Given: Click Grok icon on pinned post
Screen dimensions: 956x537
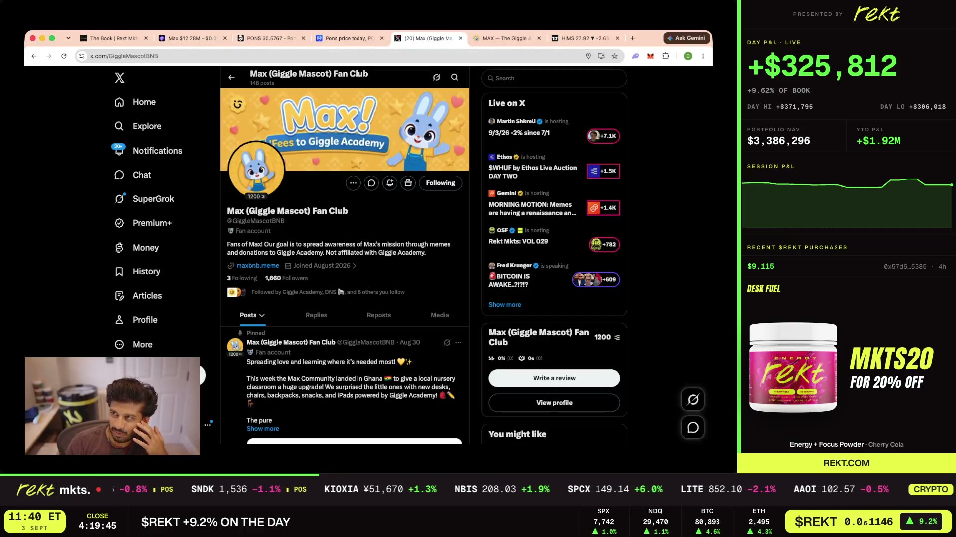Looking at the screenshot, I should click(x=447, y=342).
